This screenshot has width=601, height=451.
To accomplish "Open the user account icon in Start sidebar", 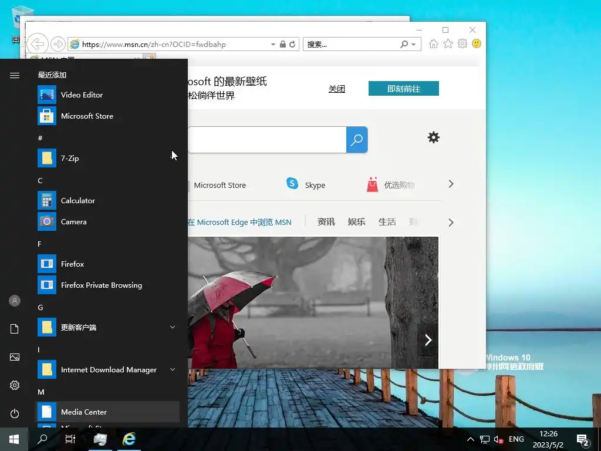I will pos(15,301).
